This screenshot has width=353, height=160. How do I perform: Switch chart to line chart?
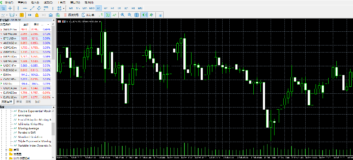pyautogui.click(x=115, y=15)
